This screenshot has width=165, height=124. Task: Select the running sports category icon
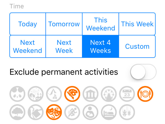click(72, 112)
